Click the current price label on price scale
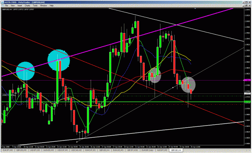The image size is (252, 153). [248, 93]
